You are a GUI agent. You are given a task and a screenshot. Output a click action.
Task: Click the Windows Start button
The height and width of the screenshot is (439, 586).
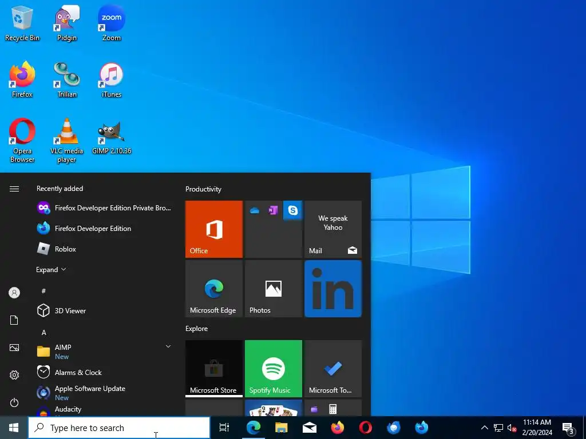click(x=14, y=428)
